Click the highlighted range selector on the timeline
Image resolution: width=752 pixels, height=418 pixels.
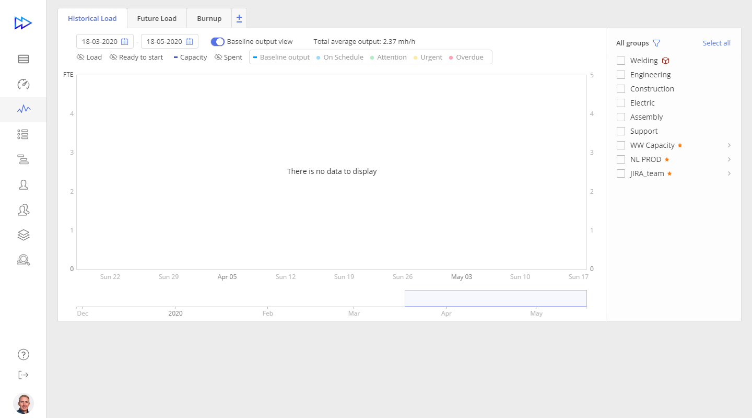[x=496, y=298]
